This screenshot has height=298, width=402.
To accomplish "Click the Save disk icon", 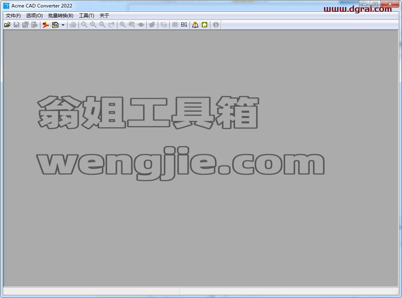I will click(x=16, y=25).
